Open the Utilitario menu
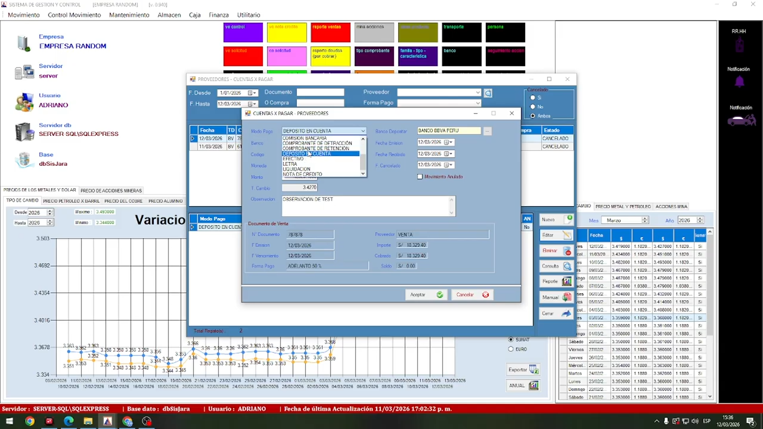Screen dimensions: 763x429 tap(249, 15)
